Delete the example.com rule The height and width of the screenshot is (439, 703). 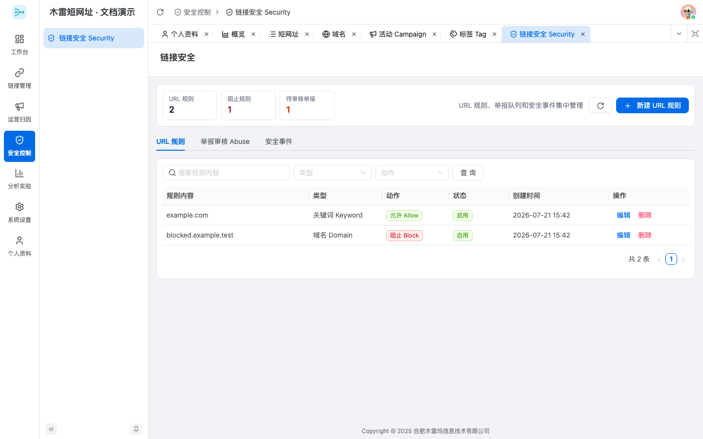(645, 215)
